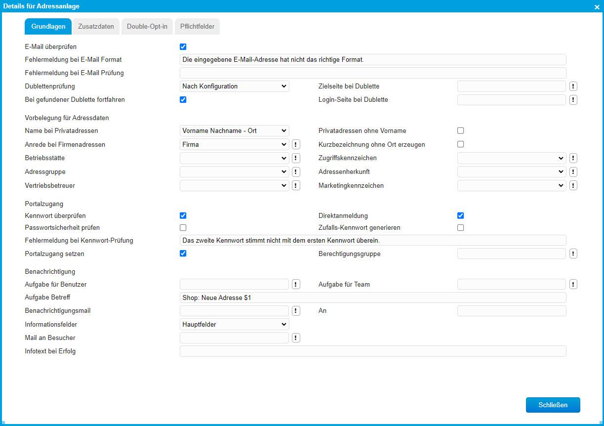This screenshot has height=426, width=604.
Task: Disable the E-Mail überprüfen checkbox
Action: pos(183,47)
